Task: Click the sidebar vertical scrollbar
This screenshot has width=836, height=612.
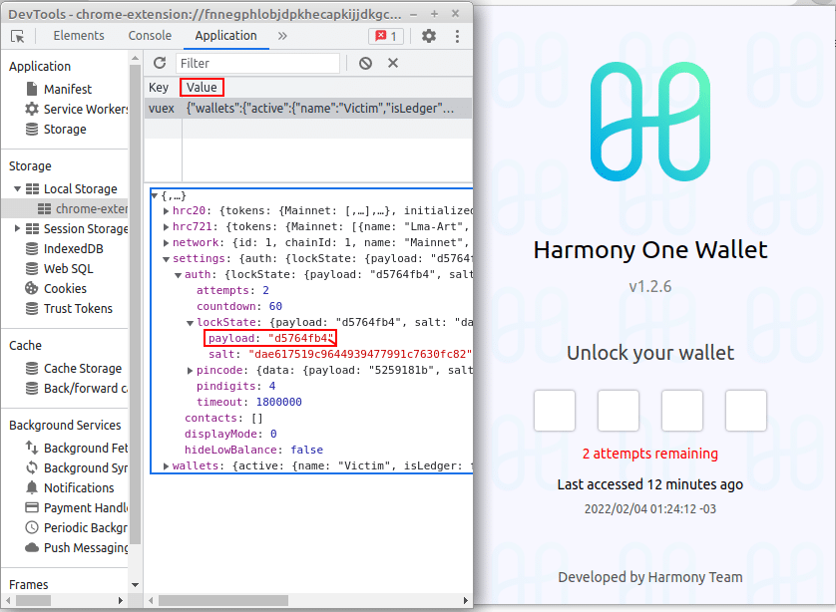Action: click(135, 304)
